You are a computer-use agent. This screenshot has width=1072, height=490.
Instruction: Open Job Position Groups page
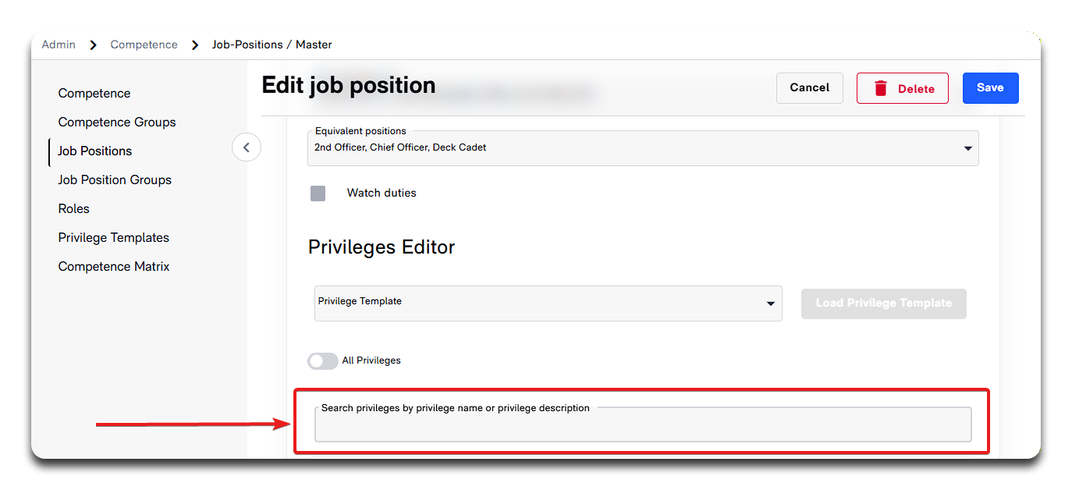(115, 180)
